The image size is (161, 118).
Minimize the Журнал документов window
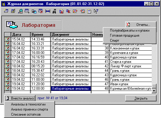[x=146, y=4]
